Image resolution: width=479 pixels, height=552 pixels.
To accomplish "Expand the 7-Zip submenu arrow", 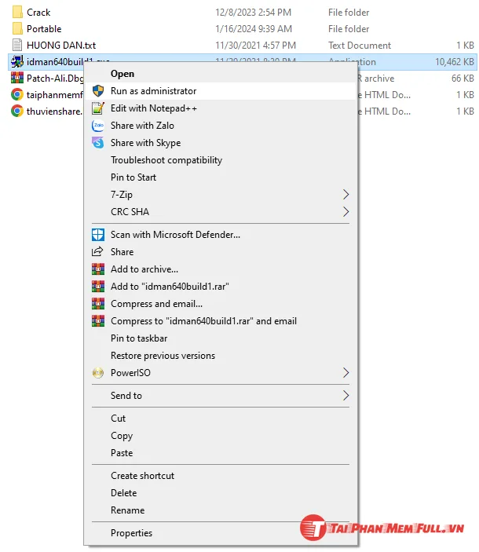I will point(346,194).
